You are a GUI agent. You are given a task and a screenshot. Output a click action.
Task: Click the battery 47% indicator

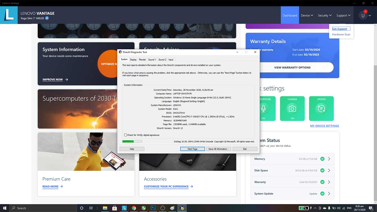click(304, 208)
